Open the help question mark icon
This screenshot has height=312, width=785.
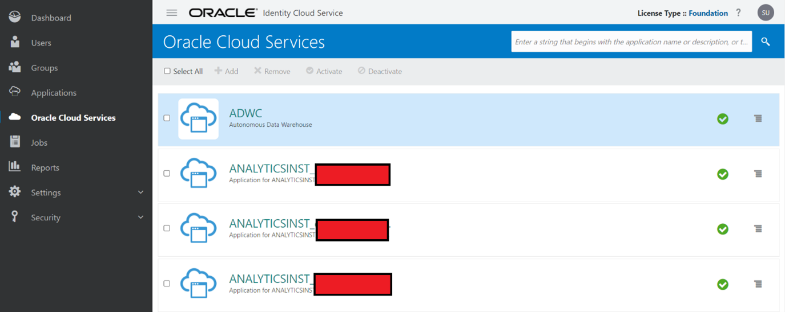pyautogui.click(x=738, y=13)
